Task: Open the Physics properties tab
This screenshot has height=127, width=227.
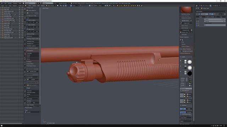Action: point(219,6)
